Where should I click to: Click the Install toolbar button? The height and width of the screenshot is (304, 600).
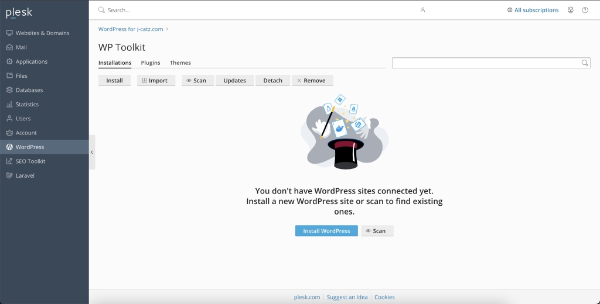coord(114,81)
